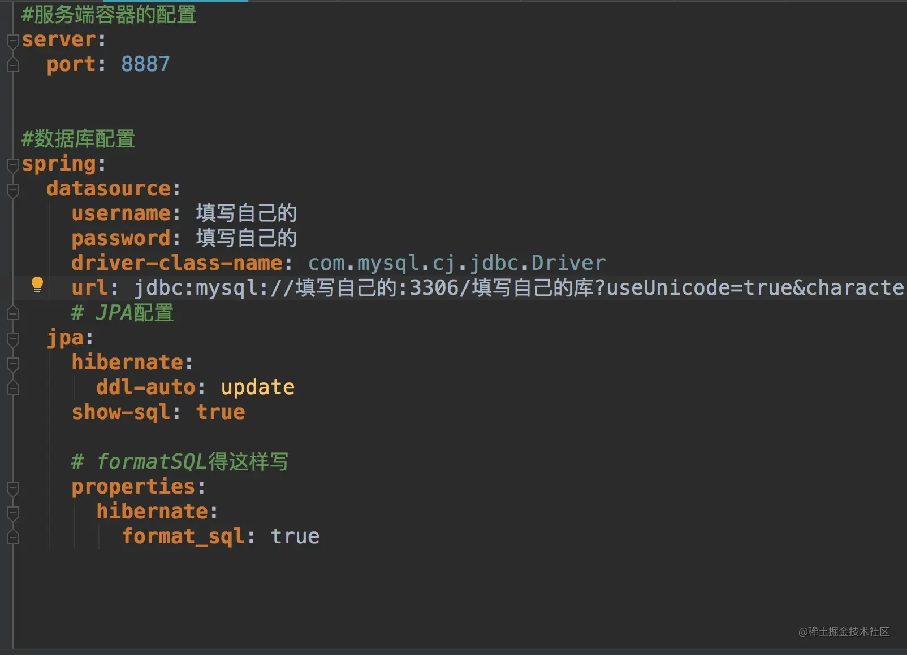This screenshot has height=655, width=907.
Task: Collapse the server block fold marker
Action: pos(12,41)
